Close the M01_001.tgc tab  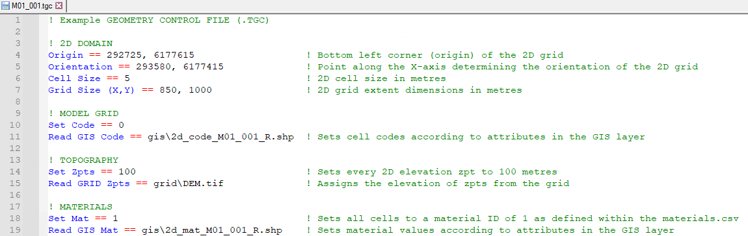coord(59,6)
